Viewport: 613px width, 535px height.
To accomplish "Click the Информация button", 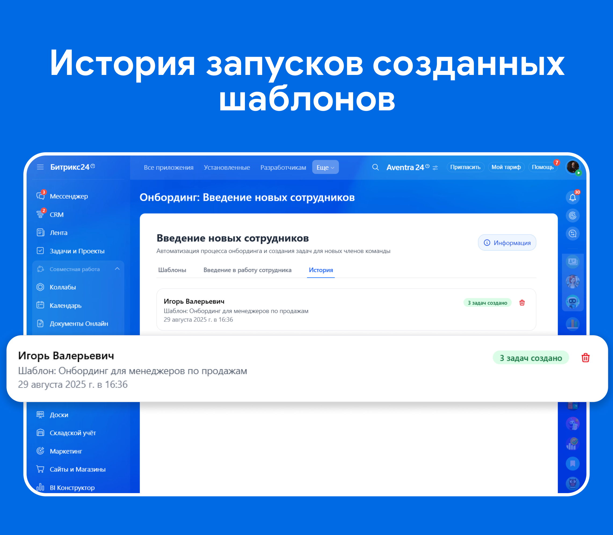I will coord(507,243).
